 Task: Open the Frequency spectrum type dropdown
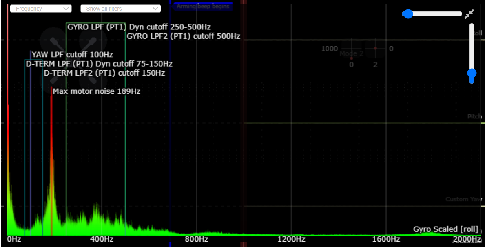(40, 9)
